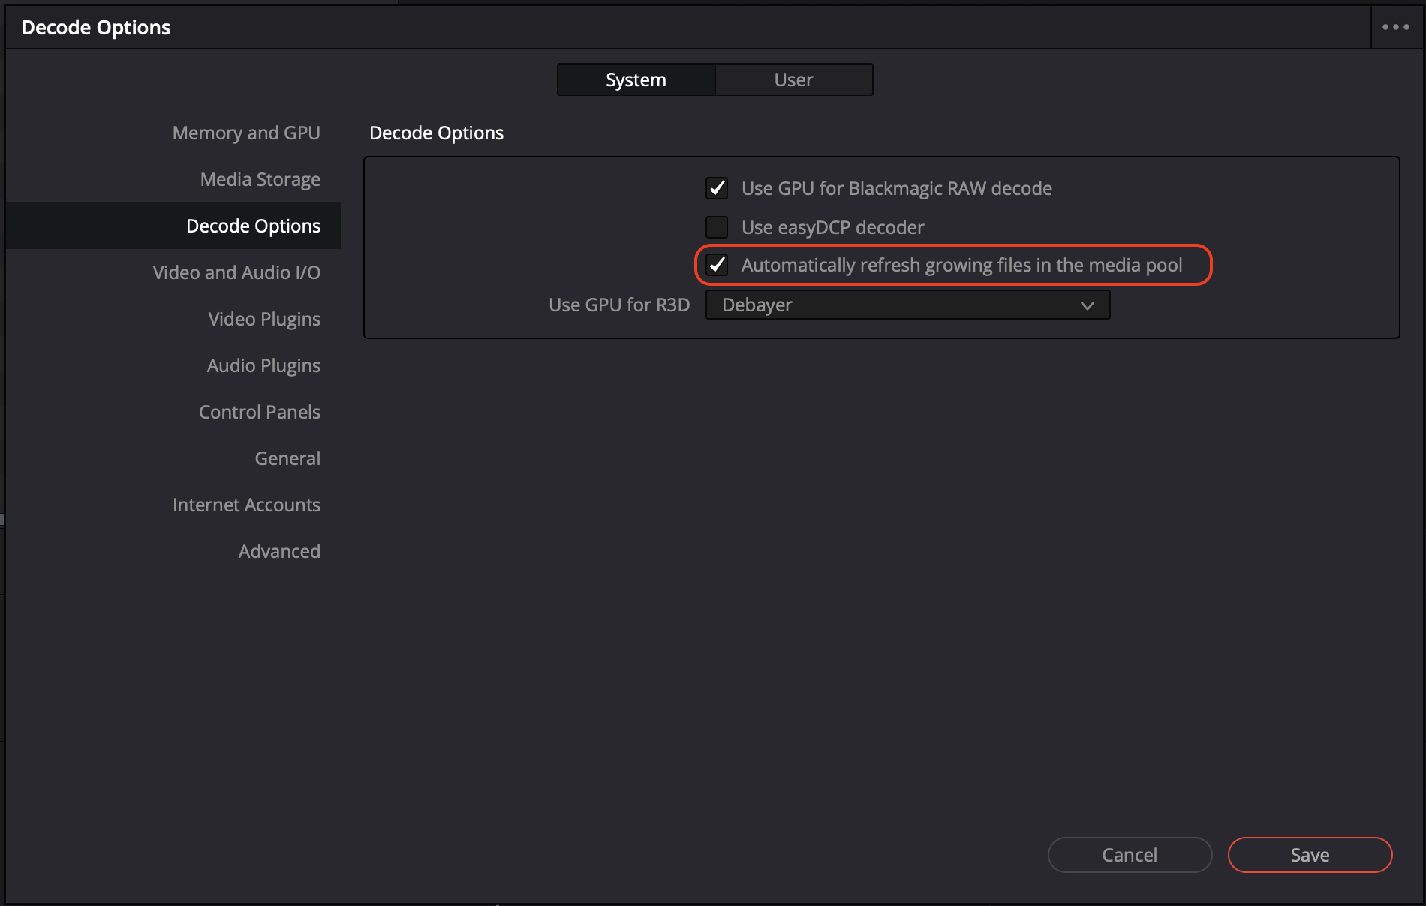Click the Cancel button
The image size is (1426, 906).
[x=1130, y=855]
